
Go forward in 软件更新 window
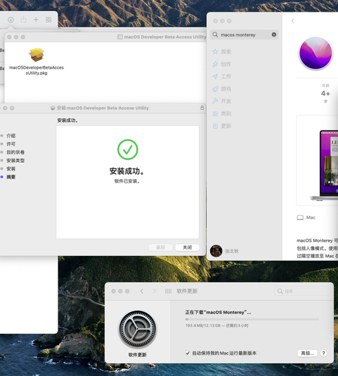point(154,291)
